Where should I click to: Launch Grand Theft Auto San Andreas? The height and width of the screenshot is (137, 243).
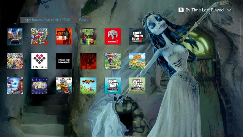[137, 86]
